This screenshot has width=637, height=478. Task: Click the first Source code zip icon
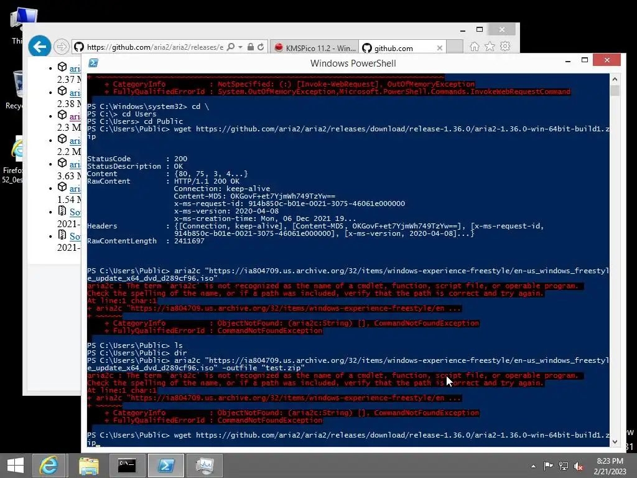point(62,210)
